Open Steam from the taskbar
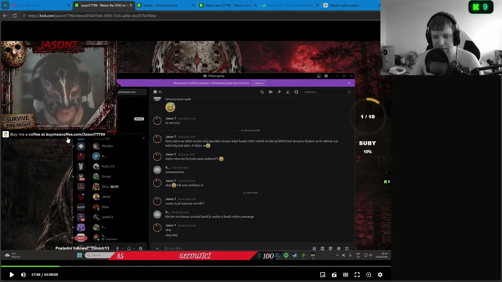The width and height of the screenshot is (502, 282). pyautogui.click(x=295, y=255)
